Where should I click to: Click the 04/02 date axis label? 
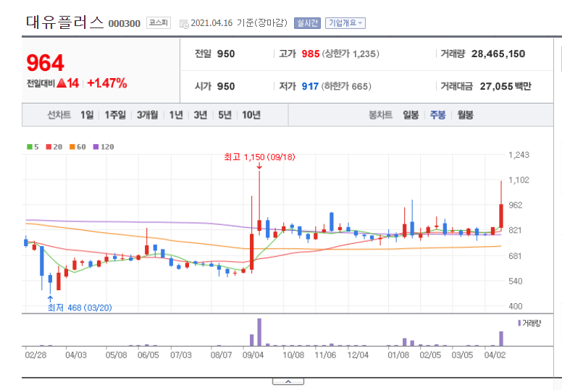point(495,355)
